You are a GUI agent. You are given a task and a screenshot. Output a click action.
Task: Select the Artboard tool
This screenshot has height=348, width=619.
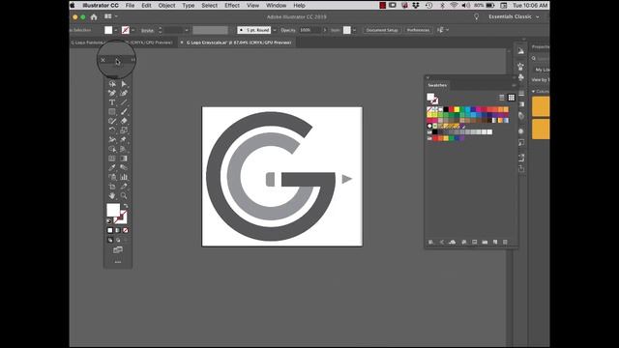(112, 187)
